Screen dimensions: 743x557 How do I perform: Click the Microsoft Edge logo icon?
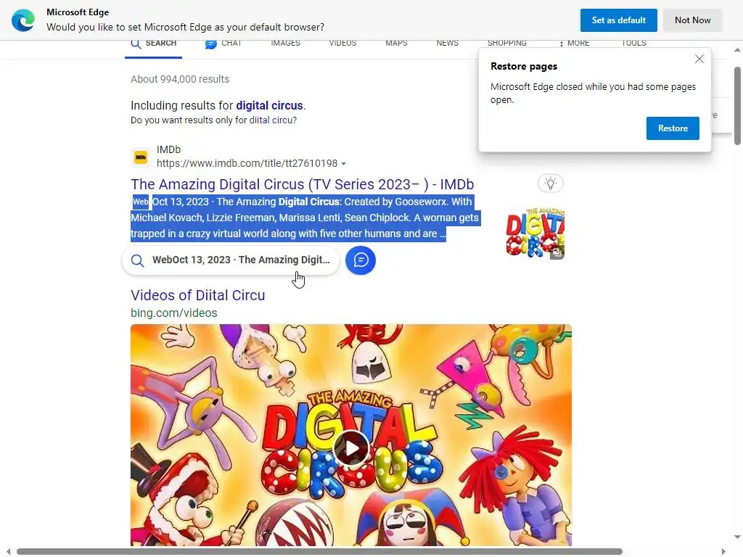tap(23, 20)
